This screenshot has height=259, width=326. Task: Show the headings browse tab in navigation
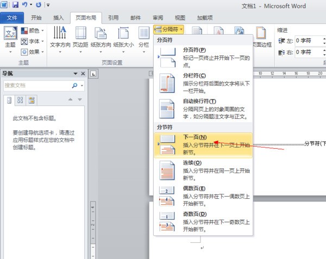click(x=9, y=100)
